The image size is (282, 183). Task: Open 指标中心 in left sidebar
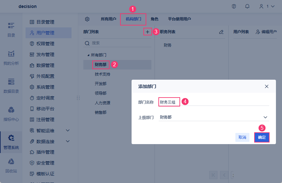pyautogui.click(x=11, y=114)
